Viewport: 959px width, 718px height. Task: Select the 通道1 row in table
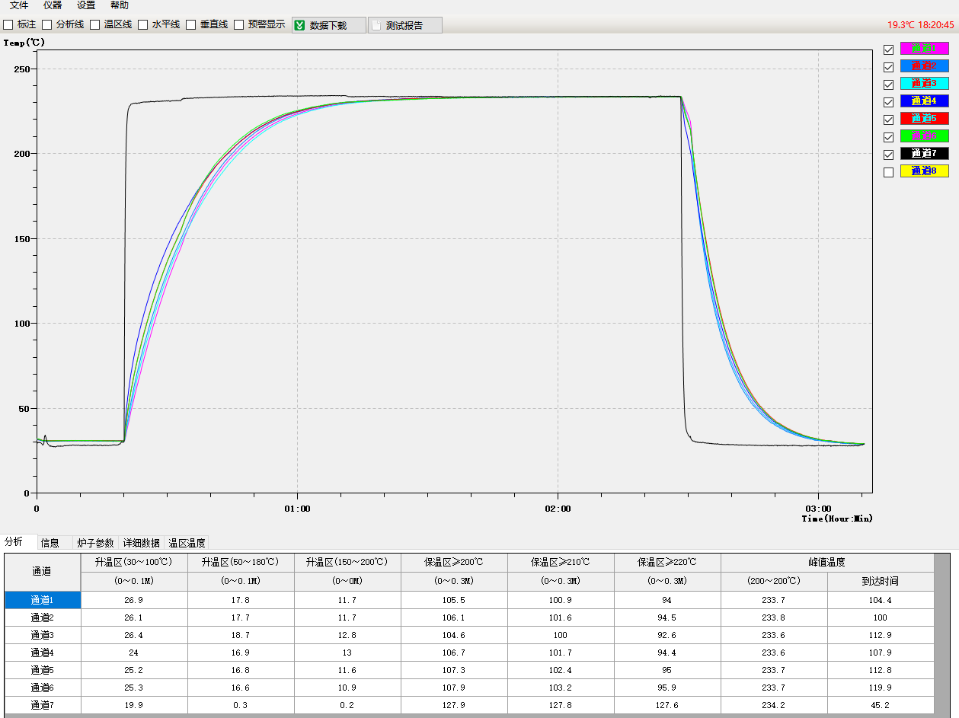(x=42, y=600)
